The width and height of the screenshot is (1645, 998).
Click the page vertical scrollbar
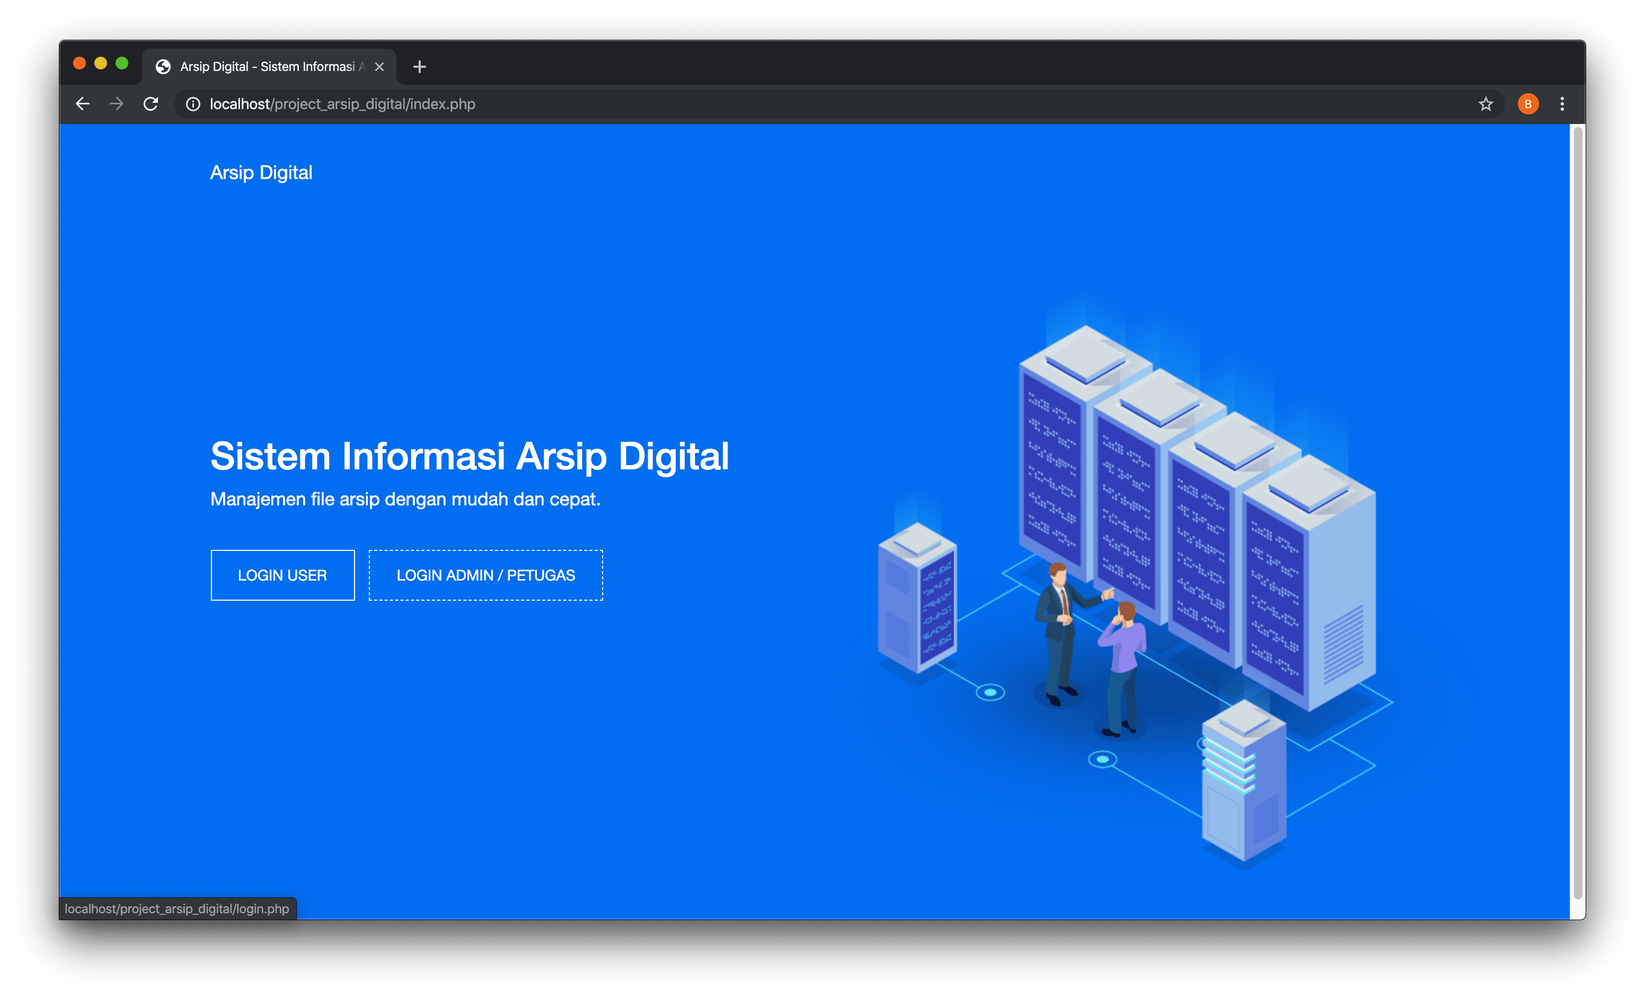[x=1578, y=512]
